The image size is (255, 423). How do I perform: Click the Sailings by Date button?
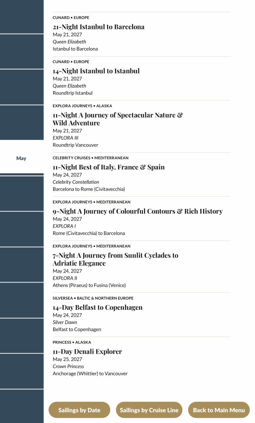(79, 410)
